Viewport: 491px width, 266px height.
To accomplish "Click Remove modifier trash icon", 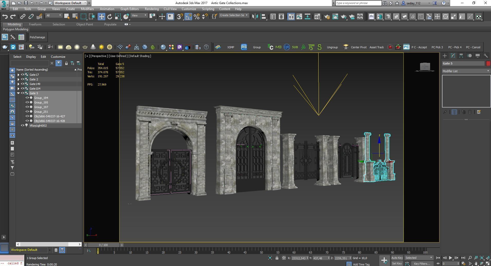I will point(470,112).
